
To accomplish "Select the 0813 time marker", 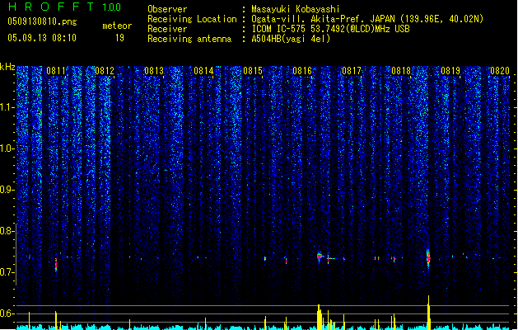I will click(154, 71).
